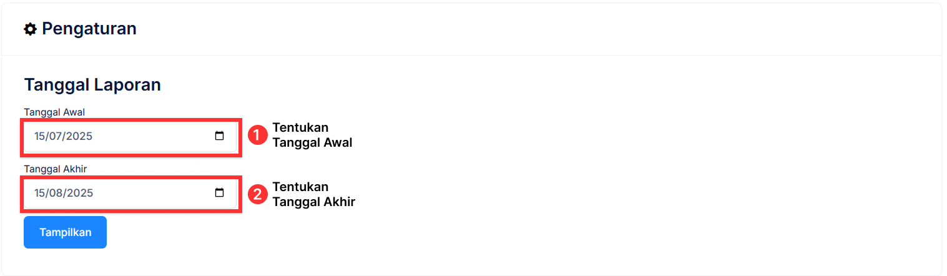Select day "15" in Tanggal Akhir
Screen dimensions: 947x276
coord(41,194)
